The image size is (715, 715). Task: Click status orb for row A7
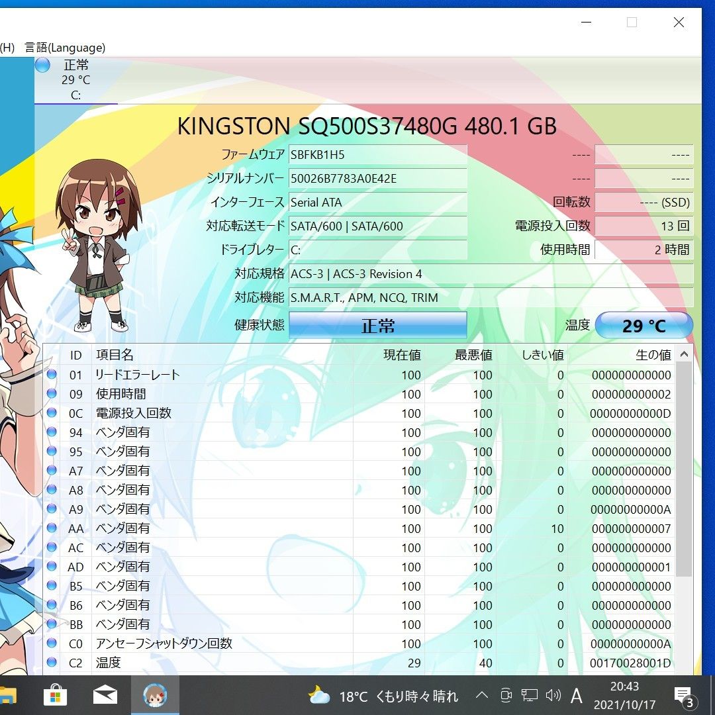(x=52, y=470)
